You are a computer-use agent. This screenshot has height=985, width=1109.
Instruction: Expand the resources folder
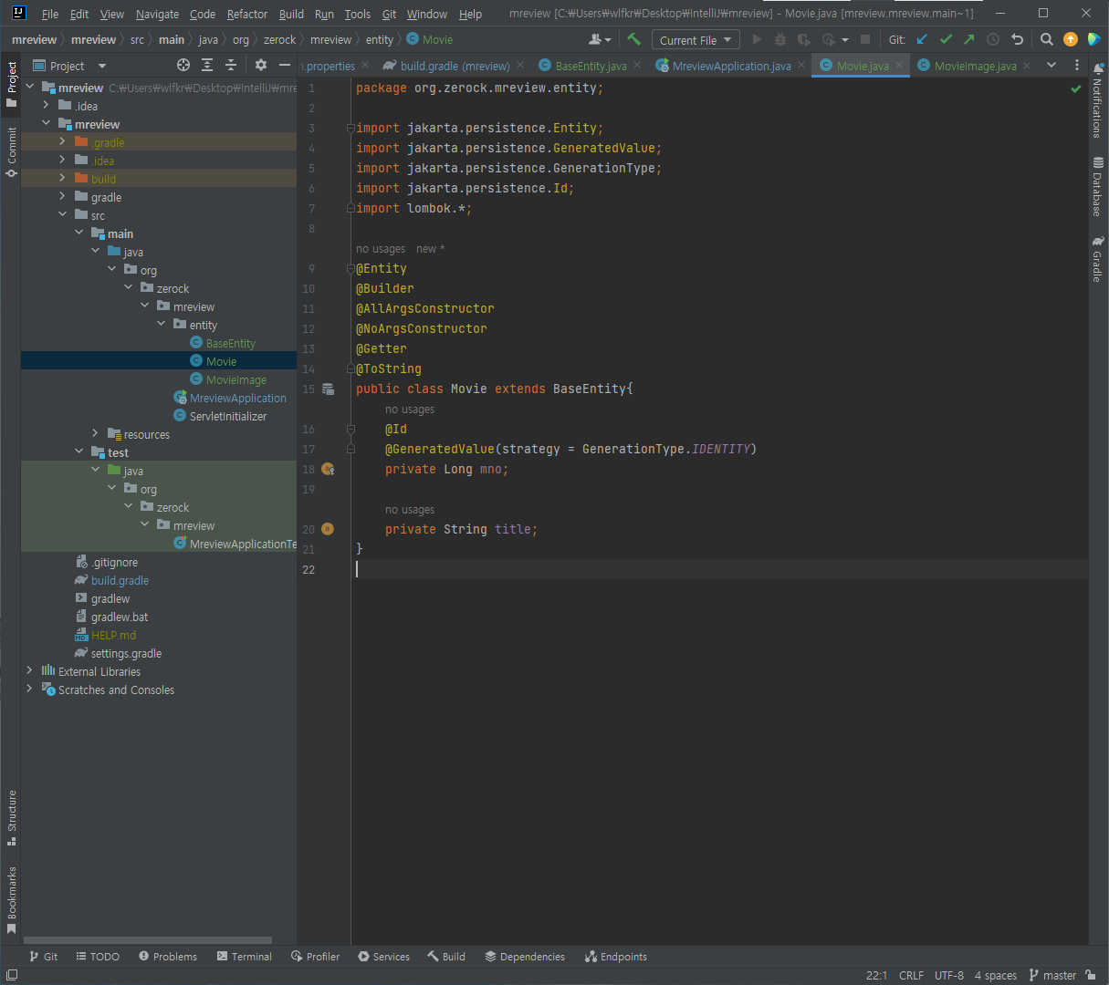pos(96,434)
